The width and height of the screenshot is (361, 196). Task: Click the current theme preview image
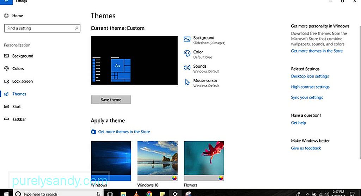coord(134,60)
